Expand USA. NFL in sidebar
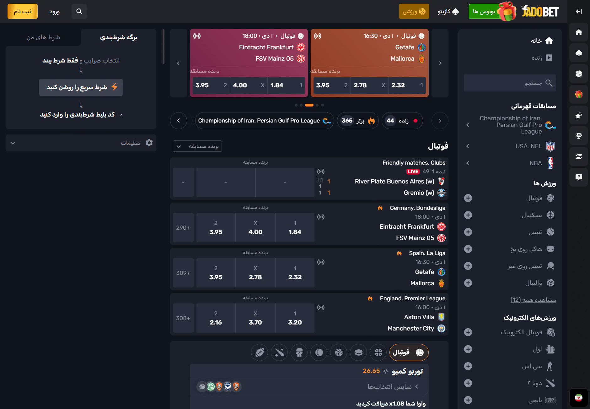Viewport: 590px width, 409px height. pos(468,146)
